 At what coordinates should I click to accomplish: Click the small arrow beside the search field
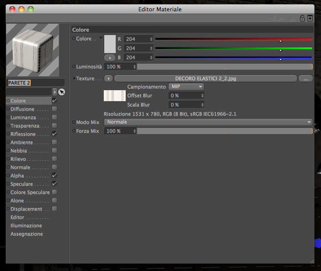coord(55,92)
